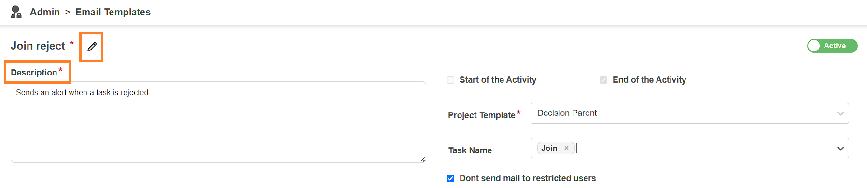Select the Join task chip
Screen dimensions: 867x188
(549, 148)
